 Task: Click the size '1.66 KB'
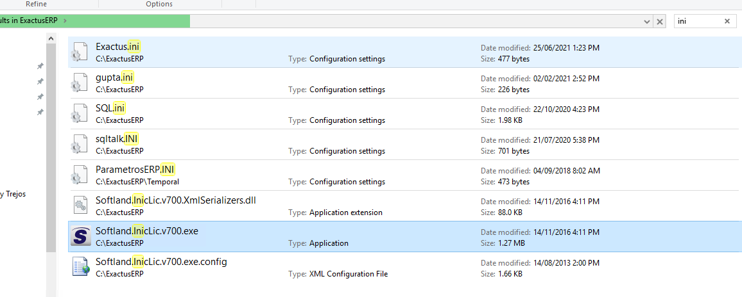(510, 274)
